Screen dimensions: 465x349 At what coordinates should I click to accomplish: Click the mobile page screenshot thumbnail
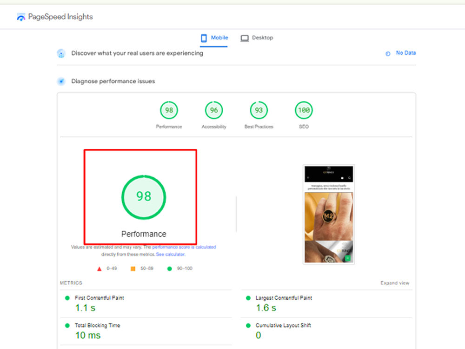pos(329,214)
